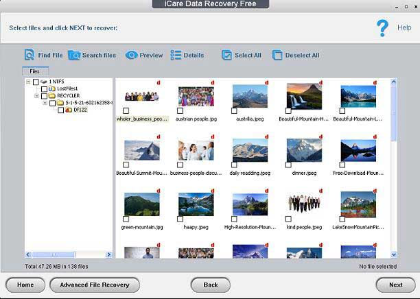420x299 pixels.
Task: Select the Files tab
Action: click(x=35, y=71)
